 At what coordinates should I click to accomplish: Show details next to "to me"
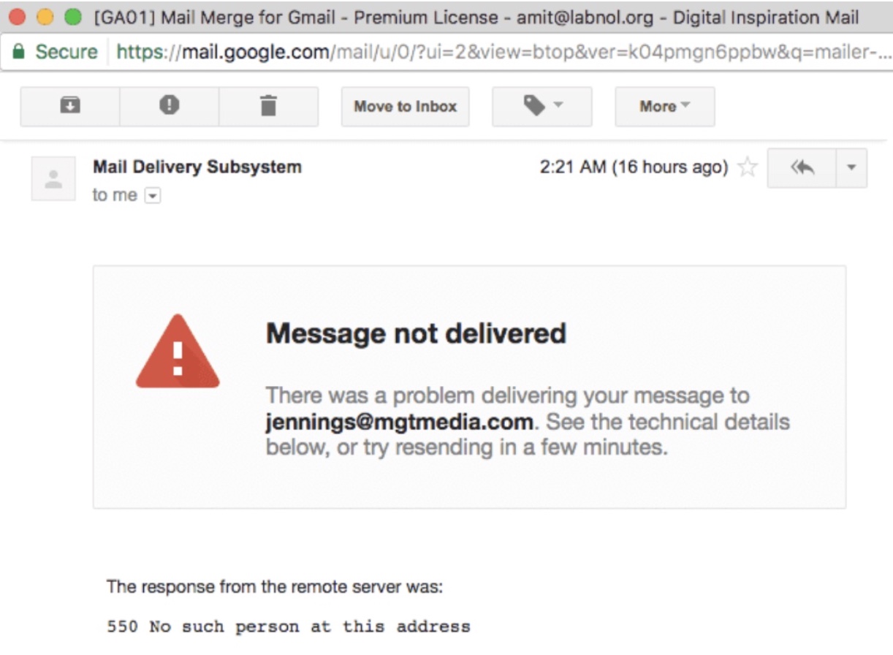[153, 195]
